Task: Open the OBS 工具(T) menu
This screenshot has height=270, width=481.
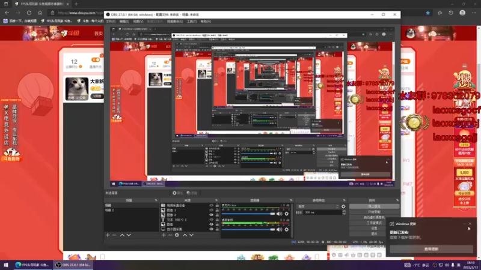Action: point(192,22)
